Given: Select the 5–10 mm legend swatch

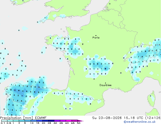Looking at the screenshot, I should pos(28,121).
